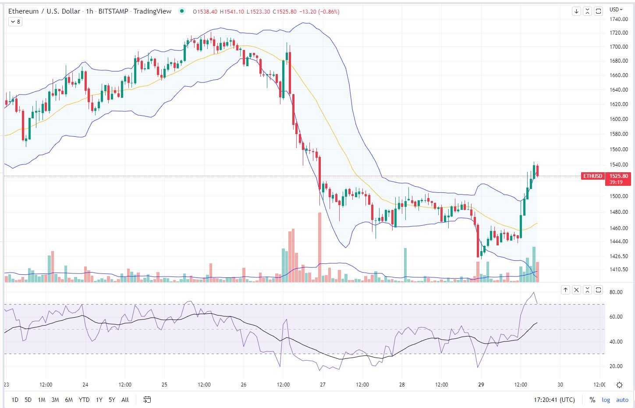Screen dimensions: 635x408
Task: Click the ETHUSD price label tag
Action: (x=592, y=176)
